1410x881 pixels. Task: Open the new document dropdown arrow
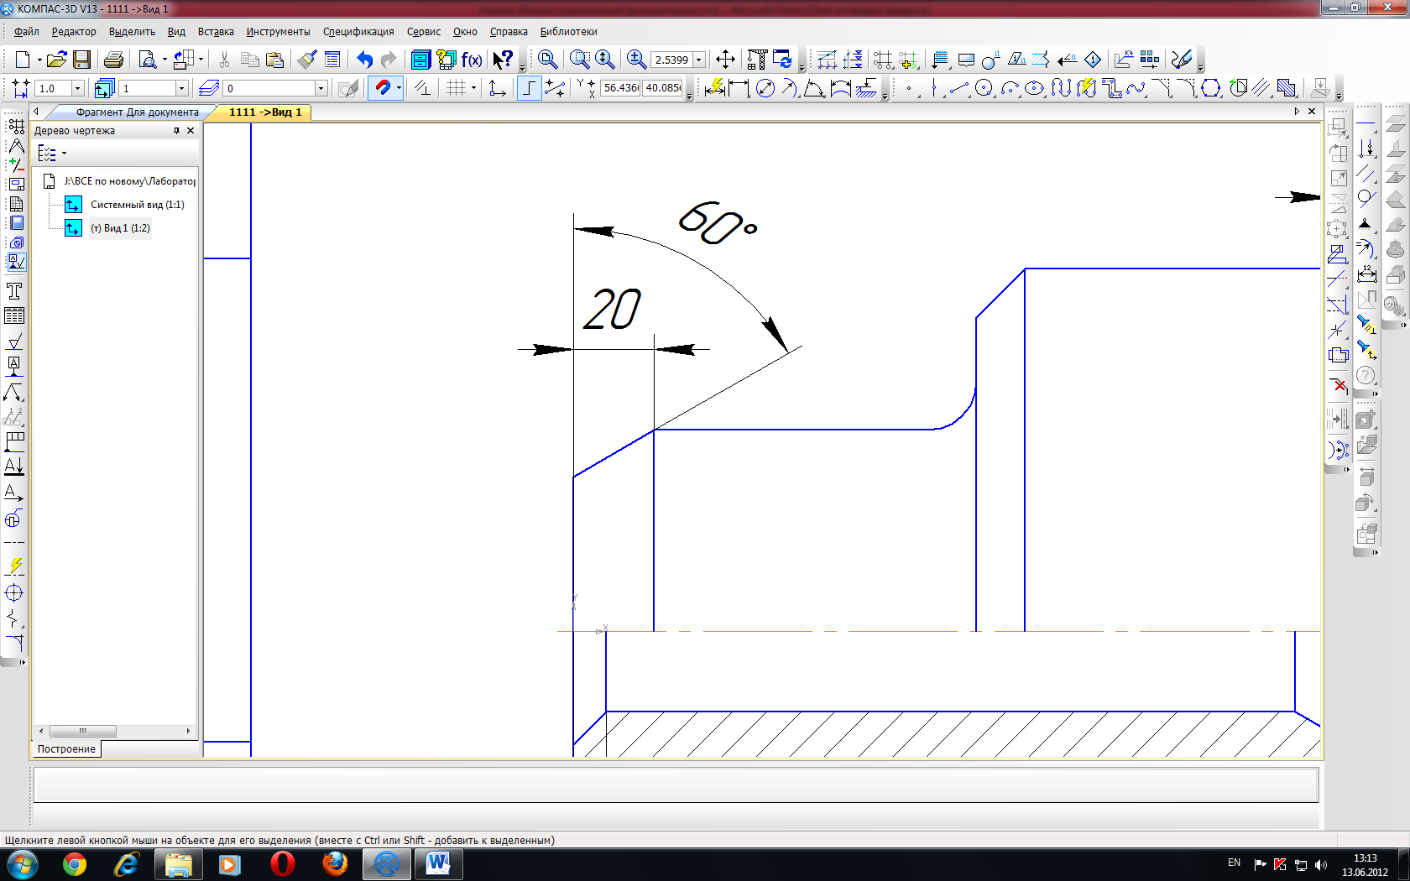pos(39,60)
